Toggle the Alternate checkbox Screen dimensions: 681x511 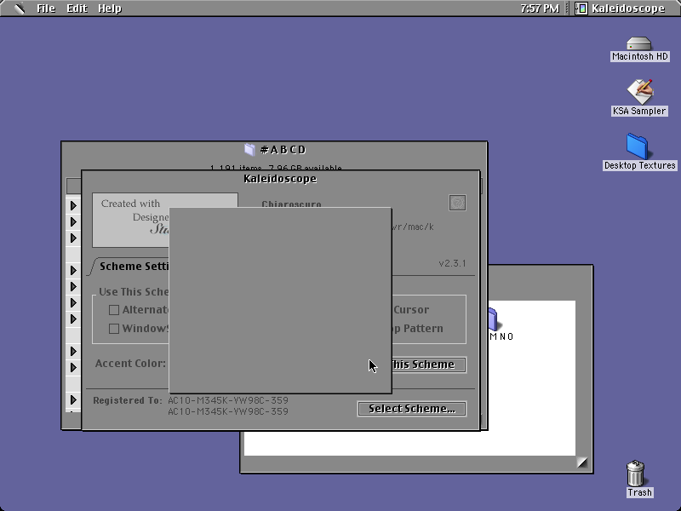point(114,310)
